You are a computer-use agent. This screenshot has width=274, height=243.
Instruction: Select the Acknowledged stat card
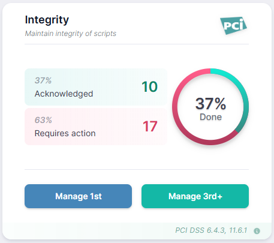coord(96,87)
